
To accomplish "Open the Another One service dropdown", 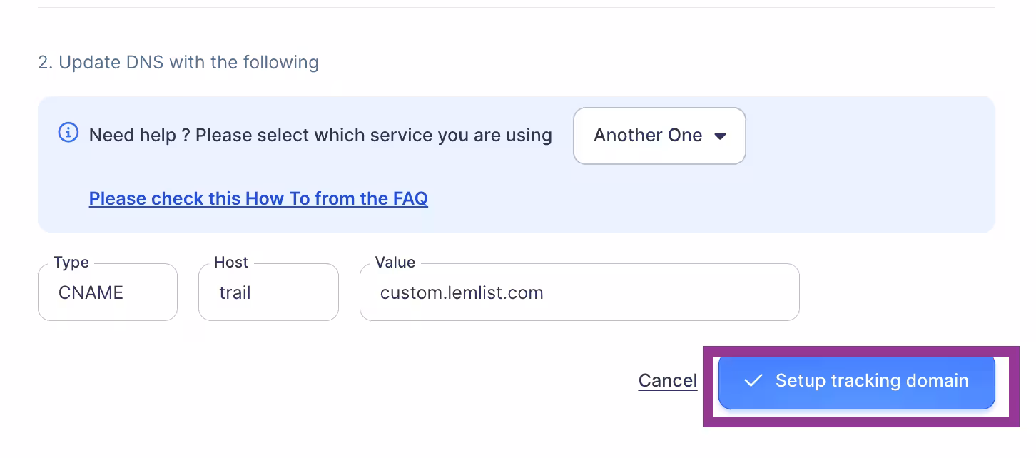I will click(x=659, y=136).
